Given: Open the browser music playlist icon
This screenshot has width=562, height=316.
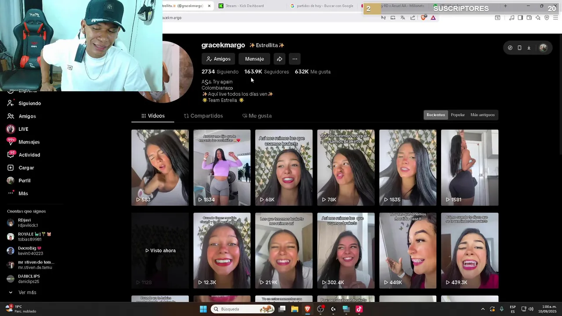Looking at the screenshot, I should (x=512, y=18).
